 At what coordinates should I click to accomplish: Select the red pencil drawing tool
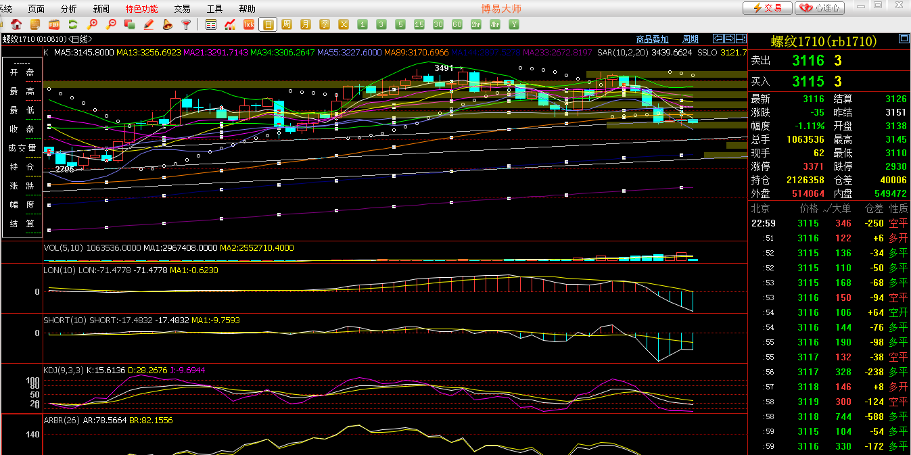(149, 24)
